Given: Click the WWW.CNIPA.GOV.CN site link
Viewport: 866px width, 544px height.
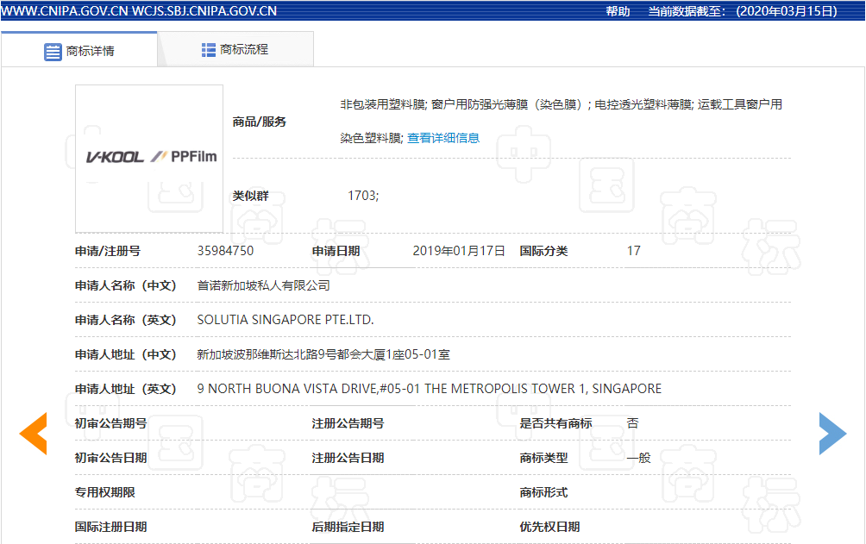Looking at the screenshot, I should (64, 11).
